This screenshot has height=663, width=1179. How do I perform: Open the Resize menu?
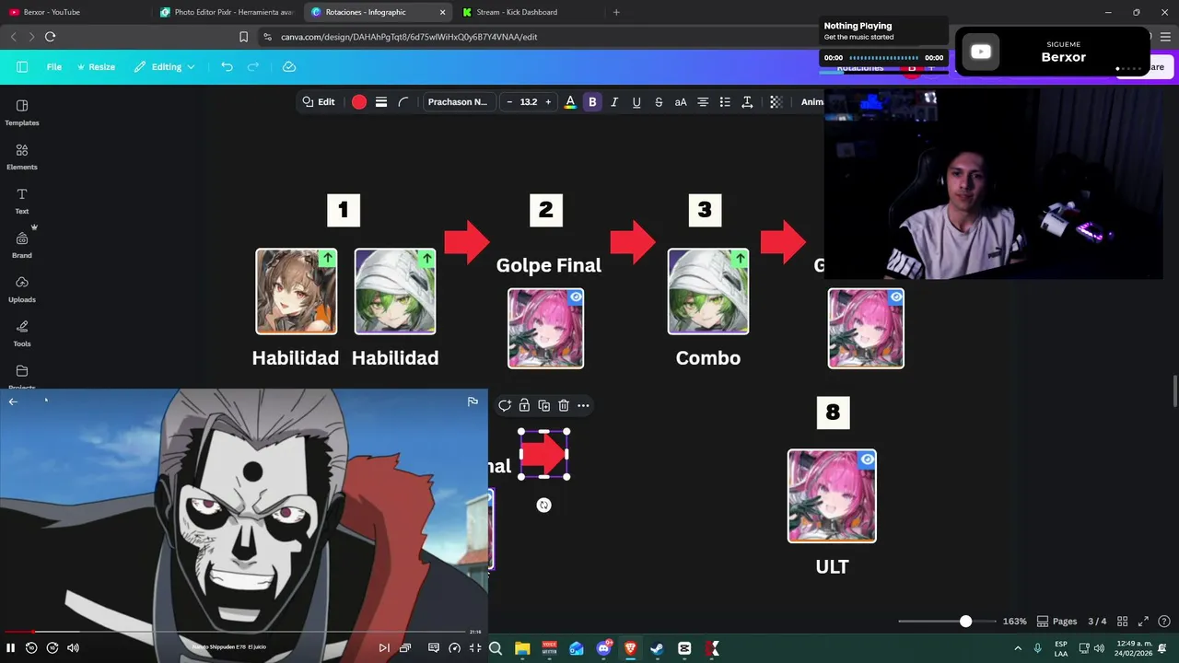point(96,67)
